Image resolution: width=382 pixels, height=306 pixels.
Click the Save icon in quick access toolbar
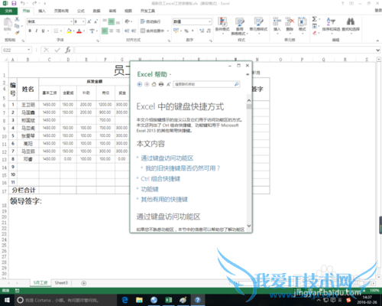(14, 3)
